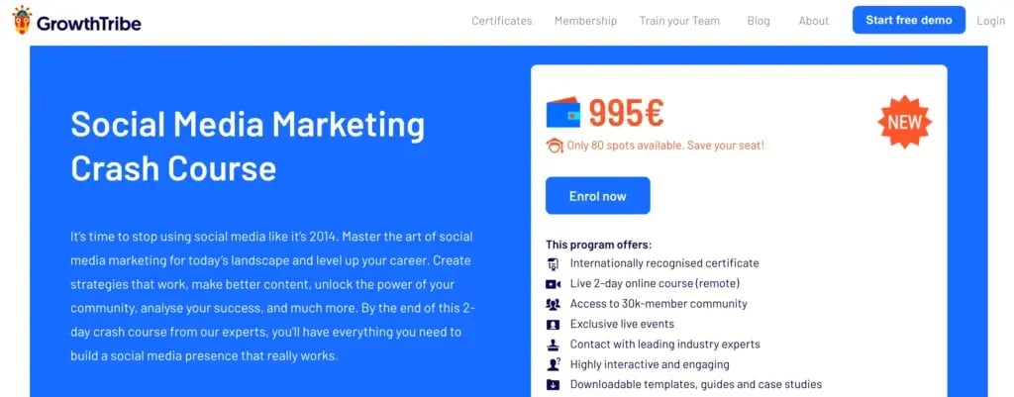This screenshot has width=1014, height=397.
Task: Go to Train your Team page
Action: pyautogui.click(x=679, y=21)
